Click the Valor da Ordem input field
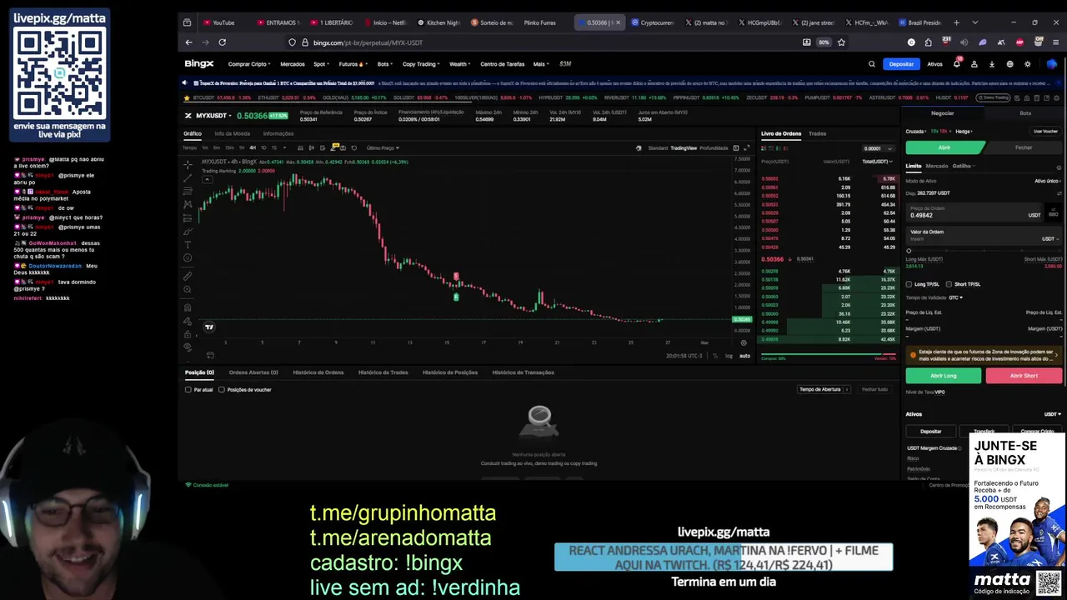The image size is (1067, 600). point(984,236)
